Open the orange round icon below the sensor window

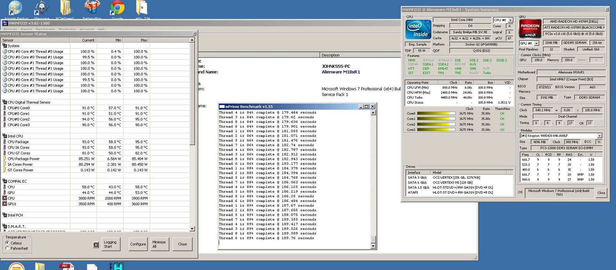tap(17, 266)
